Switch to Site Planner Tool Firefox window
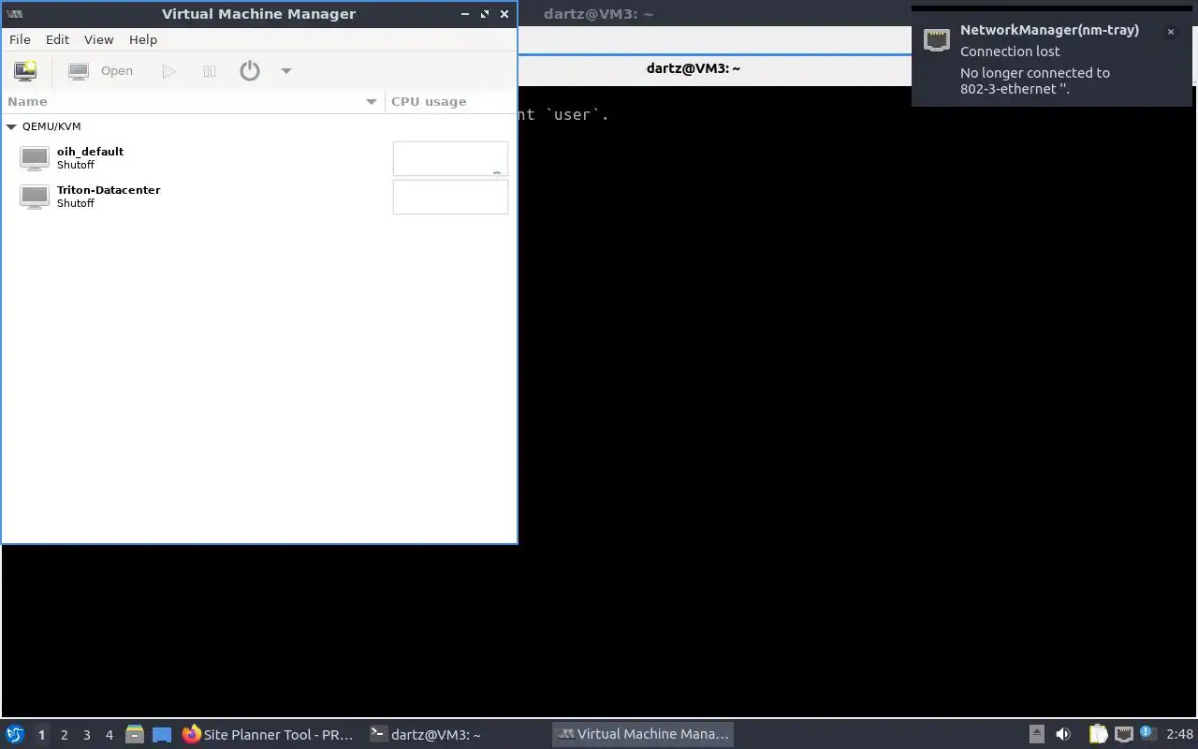Screen dimensions: 1198x749 click(269, 735)
